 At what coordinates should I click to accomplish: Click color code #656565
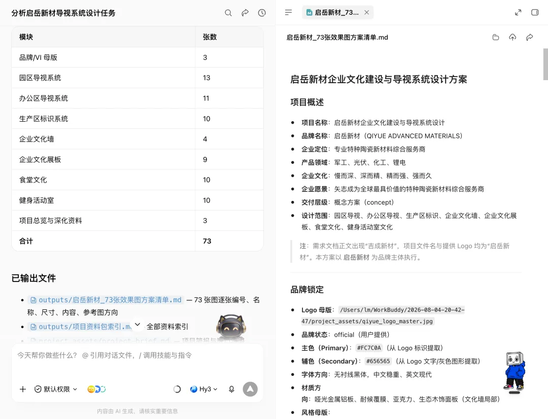[378, 361]
